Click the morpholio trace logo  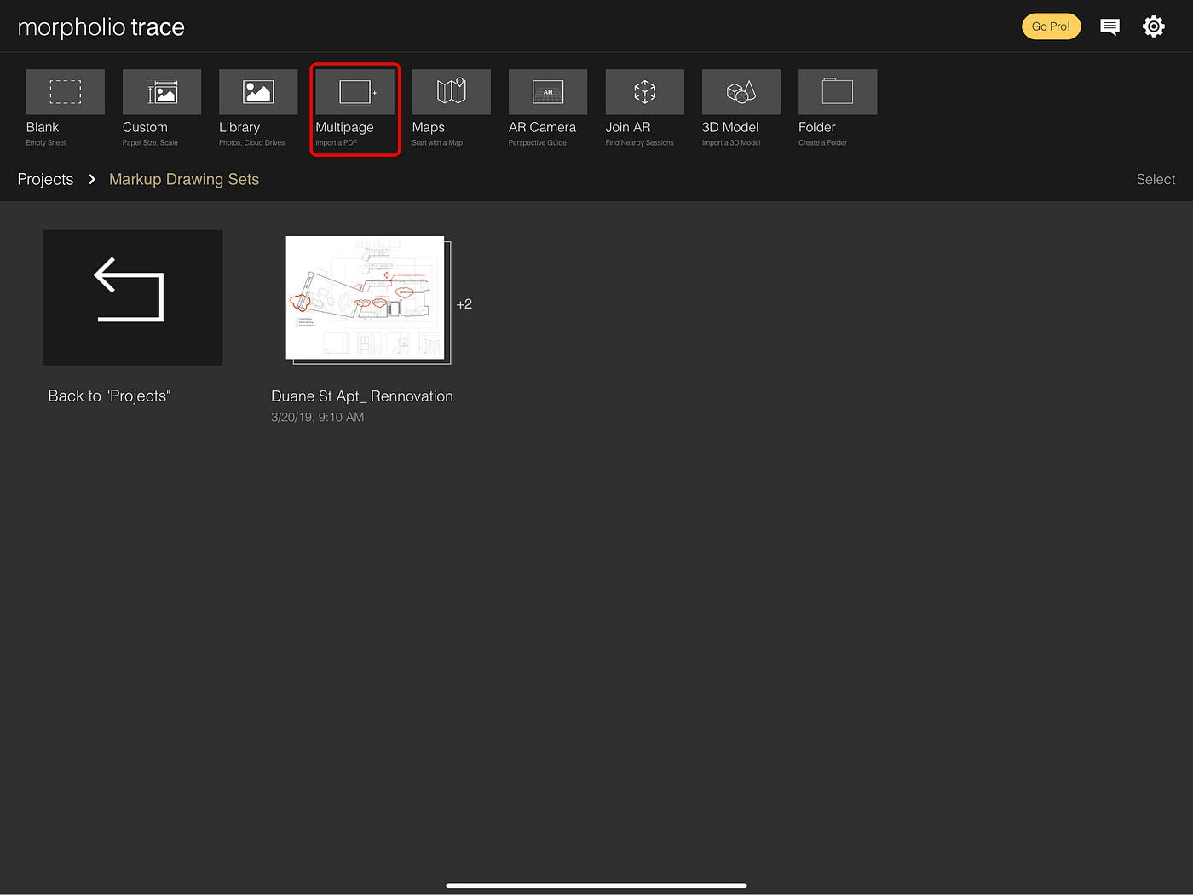click(x=101, y=27)
